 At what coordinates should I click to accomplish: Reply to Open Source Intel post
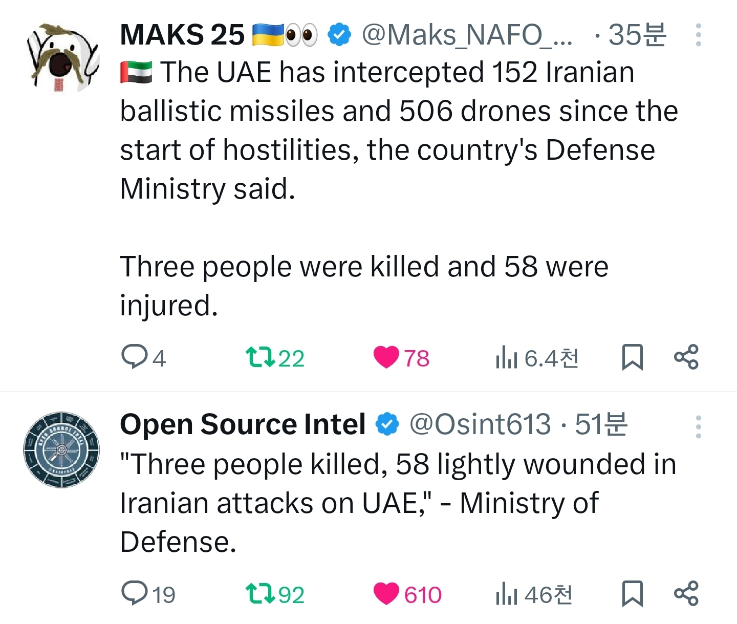pos(134,593)
